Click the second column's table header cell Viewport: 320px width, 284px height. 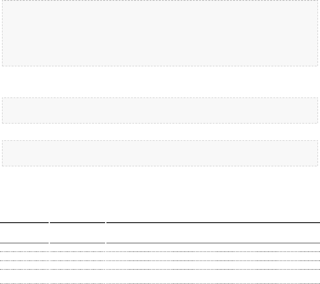(x=77, y=233)
